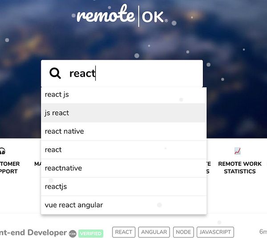Click the NODE tag on the job listing
The width and height of the screenshot is (267, 238).
183,232
